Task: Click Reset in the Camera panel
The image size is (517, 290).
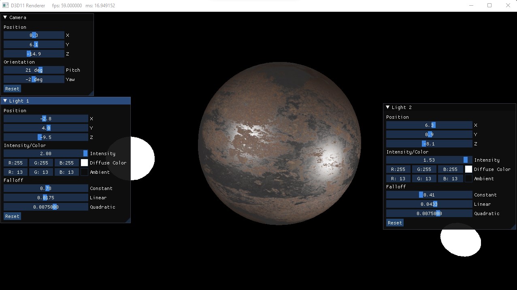Action: (12, 88)
